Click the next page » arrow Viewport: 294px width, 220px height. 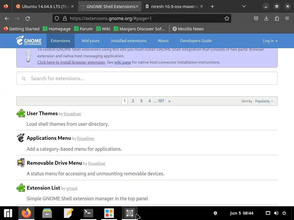(x=169, y=101)
